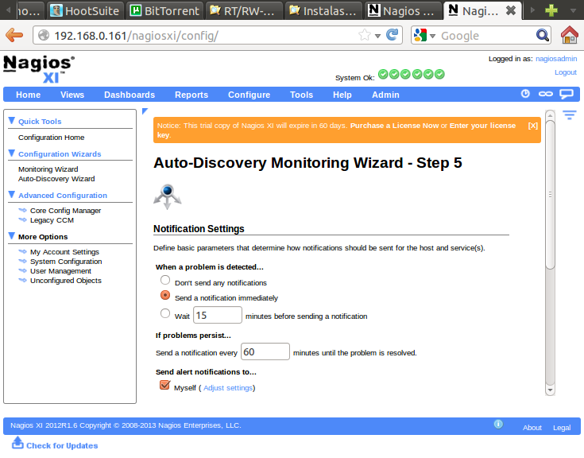This screenshot has height=458, width=584.
Task: Click the Logout link
Action: click(565, 72)
